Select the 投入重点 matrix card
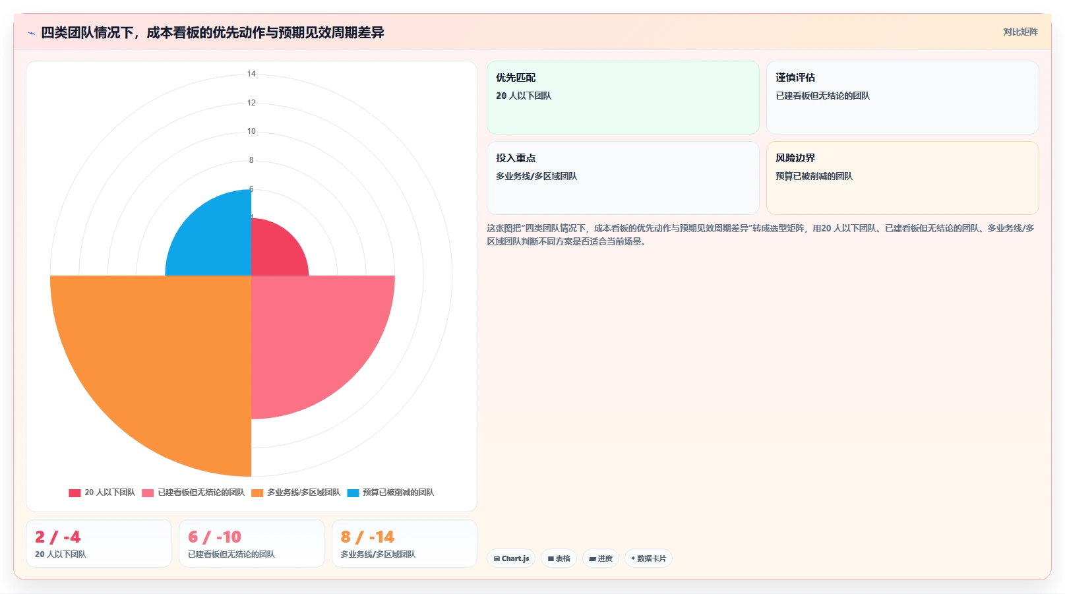 point(623,178)
